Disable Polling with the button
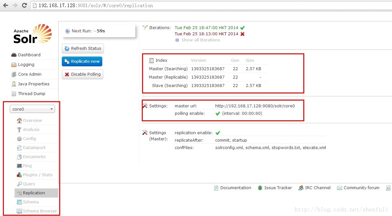 click(83, 74)
